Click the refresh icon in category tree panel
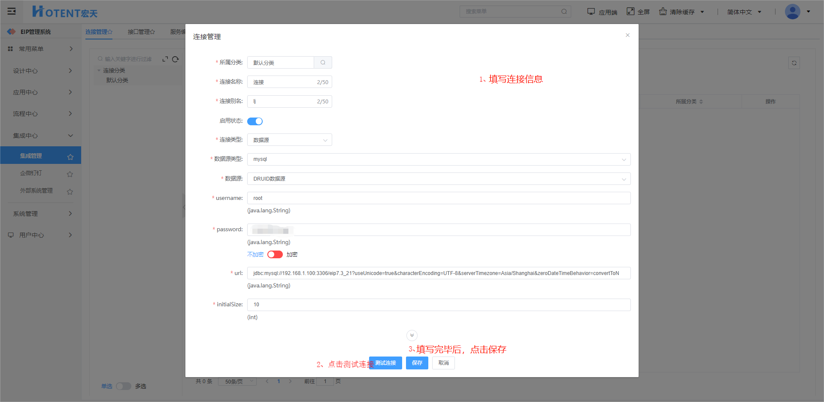Image resolution: width=824 pixels, height=402 pixels. pos(176,59)
